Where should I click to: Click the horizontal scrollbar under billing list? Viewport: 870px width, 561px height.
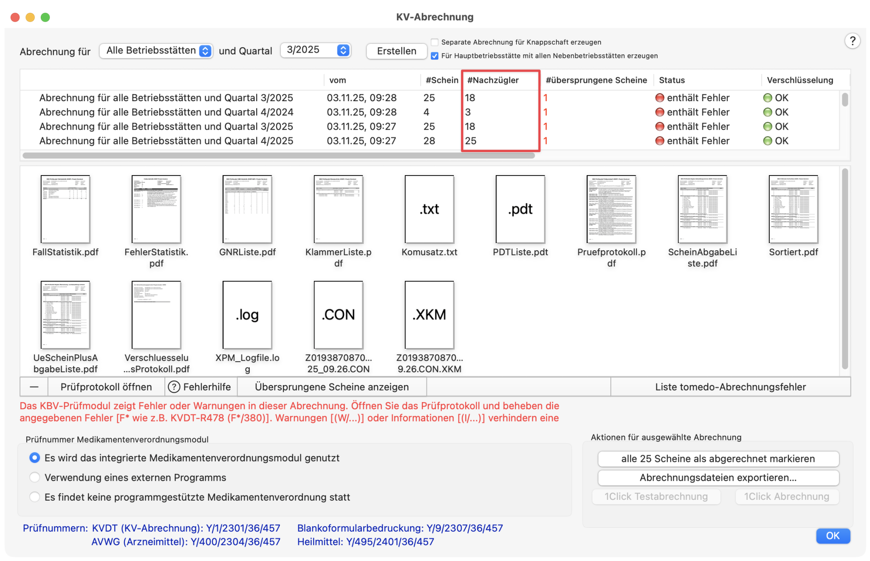click(x=278, y=156)
